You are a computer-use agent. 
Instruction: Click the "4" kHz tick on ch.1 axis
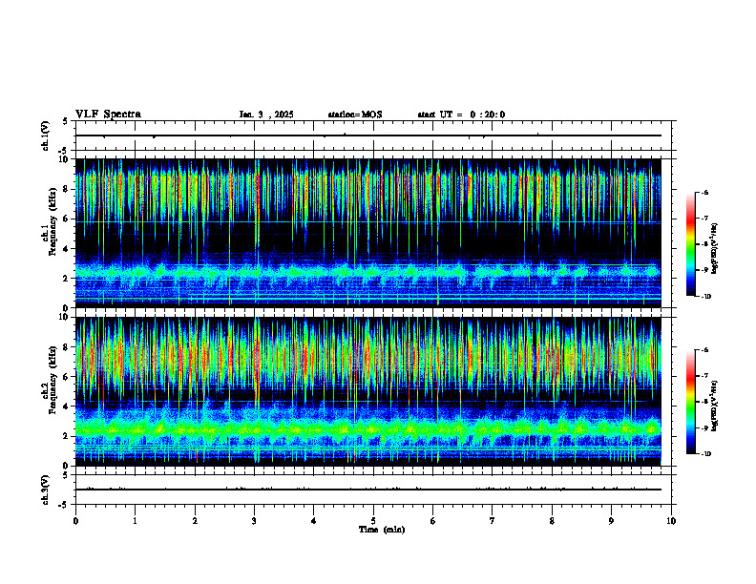(67, 249)
